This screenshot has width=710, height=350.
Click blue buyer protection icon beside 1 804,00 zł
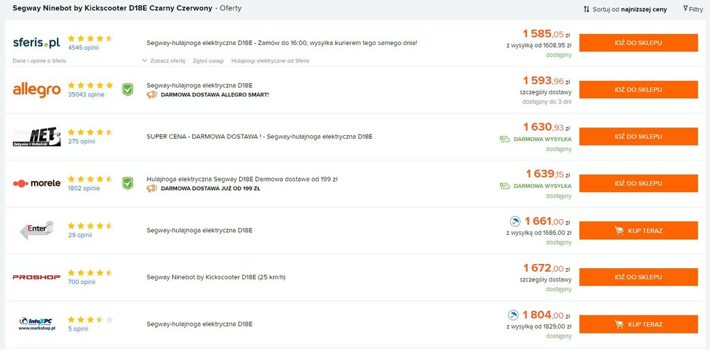(512, 315)
